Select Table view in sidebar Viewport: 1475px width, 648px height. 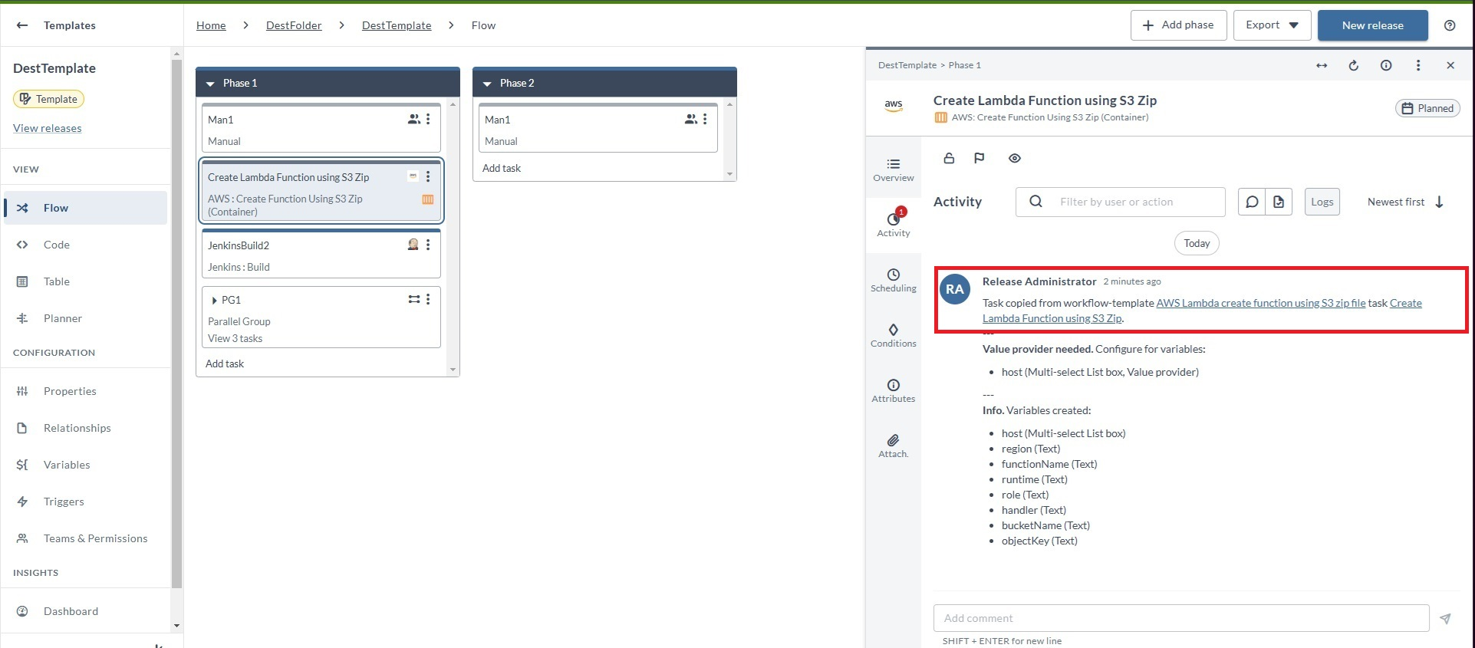[x=85, y=281]
